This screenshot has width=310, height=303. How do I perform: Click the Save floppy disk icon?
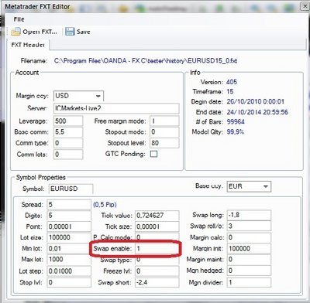pos(70,32)
